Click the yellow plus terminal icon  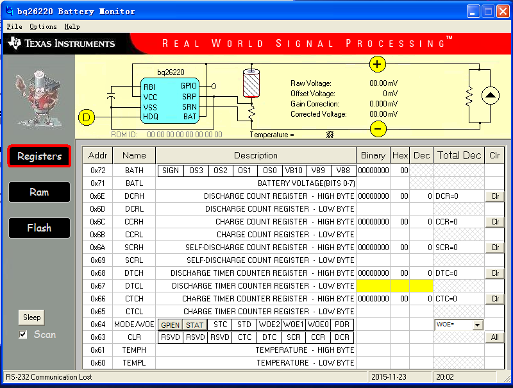(x=378, y=64)
